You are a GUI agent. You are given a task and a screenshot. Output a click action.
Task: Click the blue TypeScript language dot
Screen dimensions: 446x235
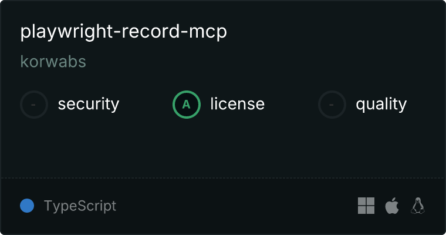coord(27,206)
